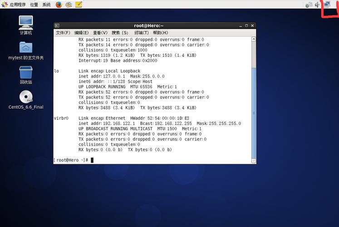Open the terminal window menu icon

[57, 25]
